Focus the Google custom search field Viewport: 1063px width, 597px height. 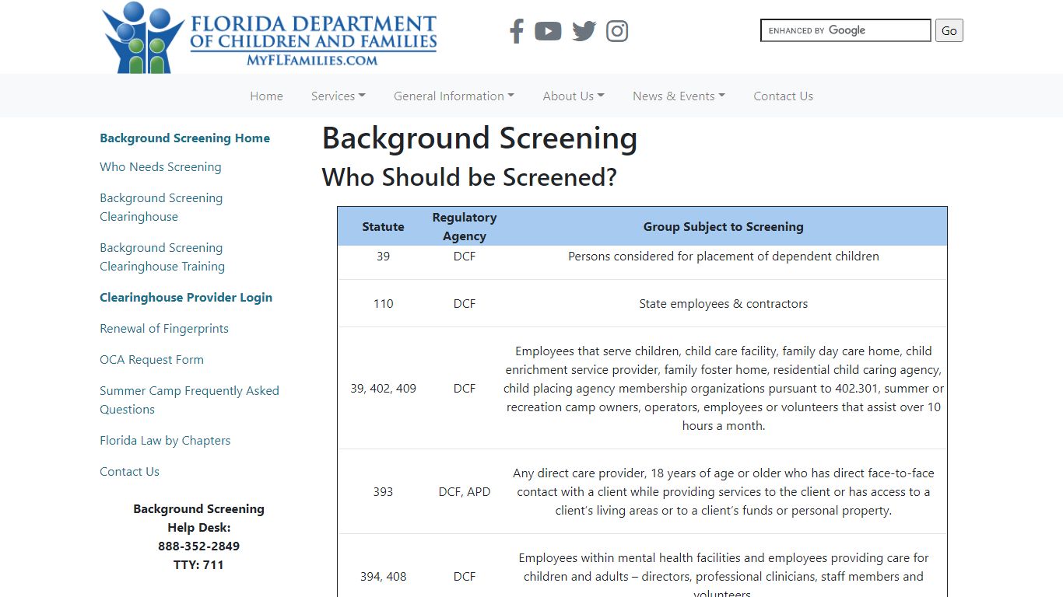tap(846, 30)
